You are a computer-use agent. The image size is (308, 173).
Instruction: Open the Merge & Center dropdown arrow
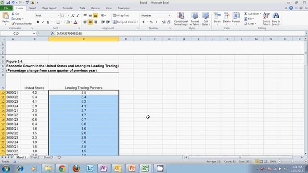(138, 22)
